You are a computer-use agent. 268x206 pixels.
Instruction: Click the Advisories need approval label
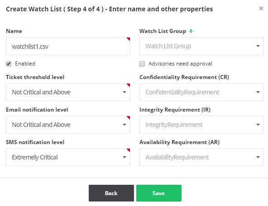coord(180,64)
